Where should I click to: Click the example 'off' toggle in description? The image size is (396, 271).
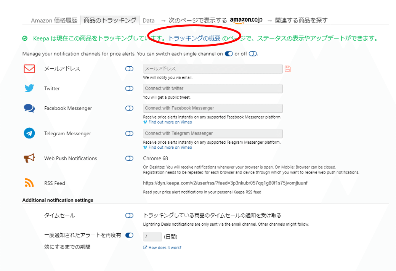click(253, 54)
